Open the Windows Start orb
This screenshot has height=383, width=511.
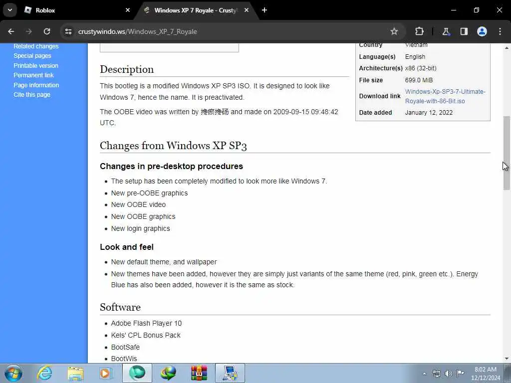click(13, 373)
